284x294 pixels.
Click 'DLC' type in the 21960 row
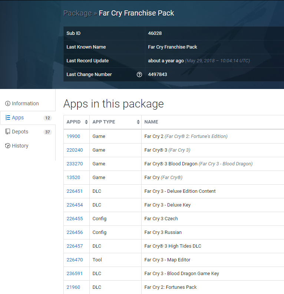pyautogui.click(x=97, y=287)
